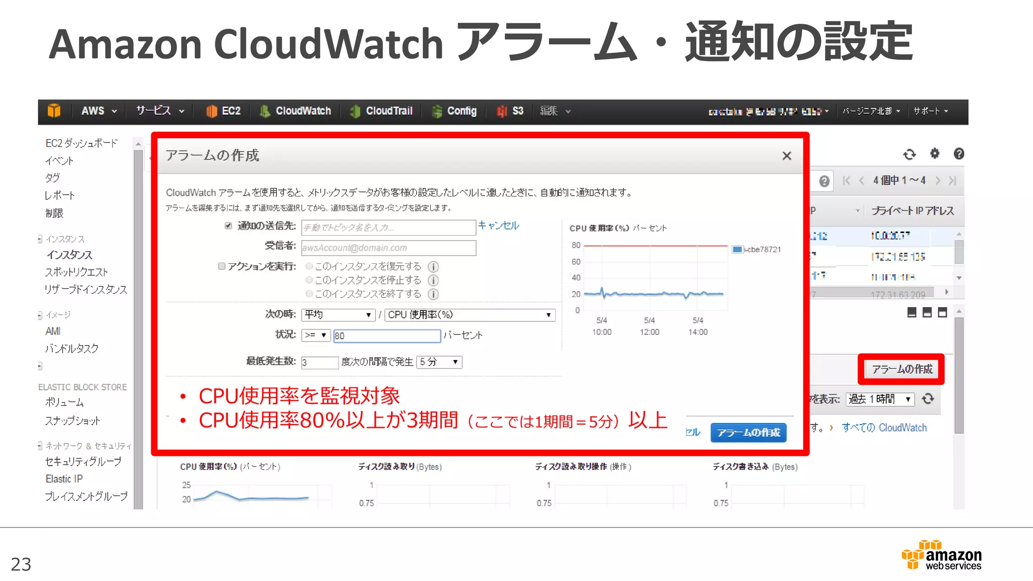
Task: Open the account name dropdown in navbar
Action: coord(769,111)
